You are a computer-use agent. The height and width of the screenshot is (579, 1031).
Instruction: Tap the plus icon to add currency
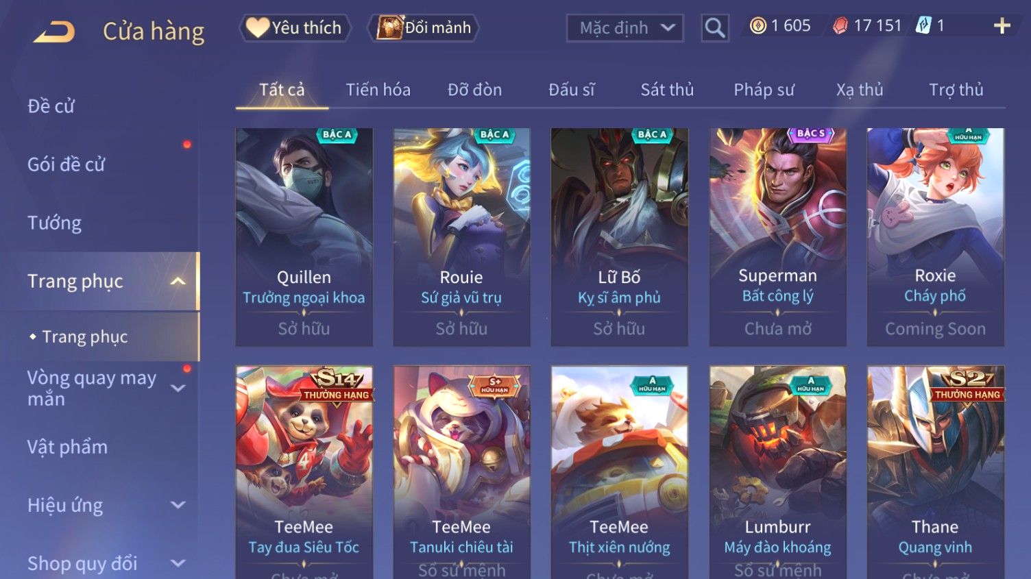coord(1002,26)
